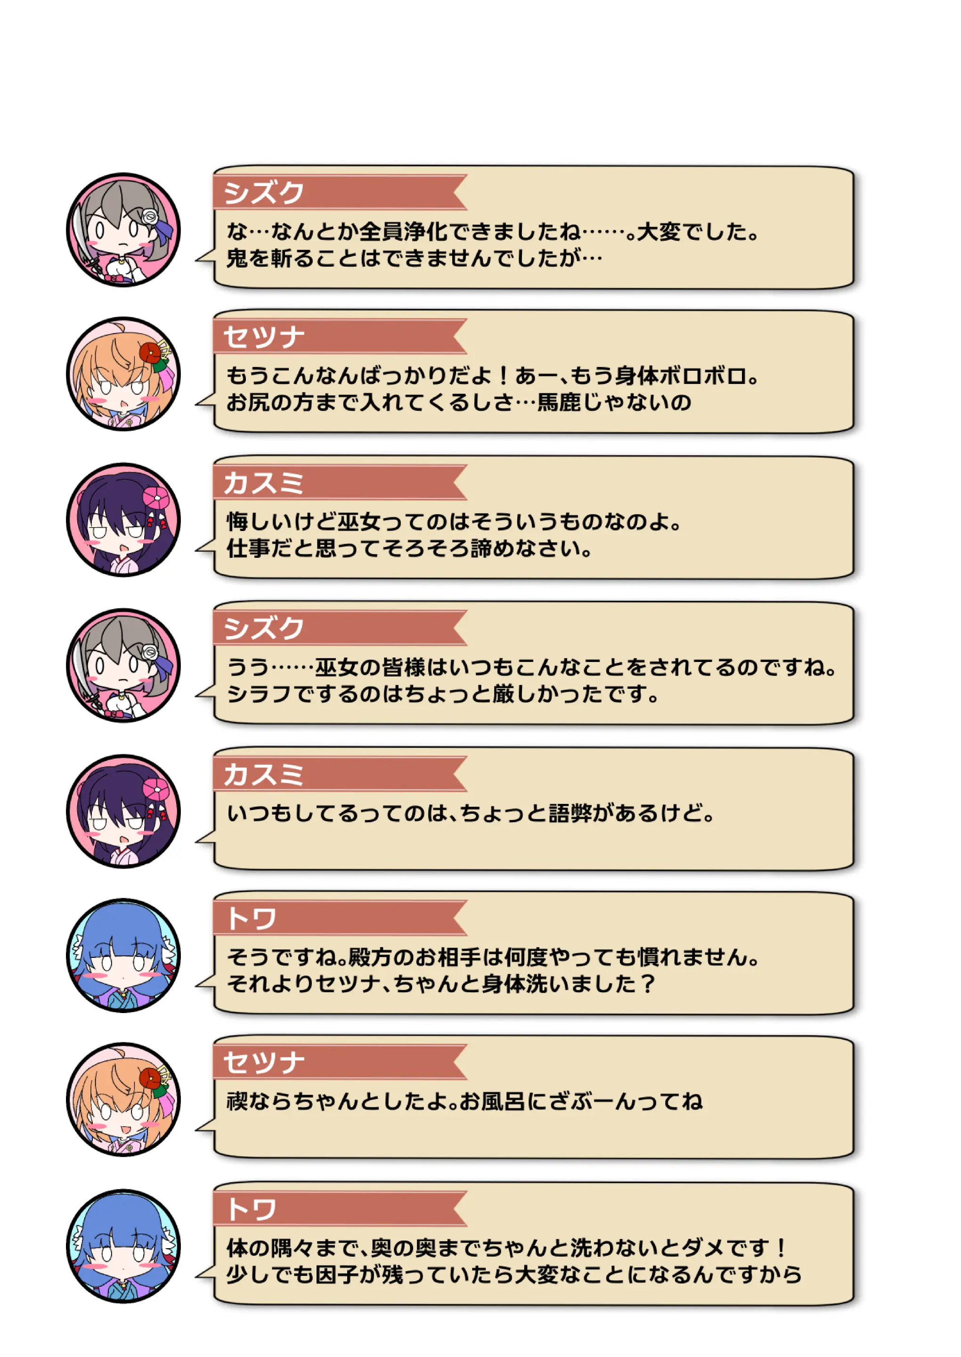Select Towa's avatar beside the そうですね line
Viewport: 961px width, 1357px height.
pyautogui.click(x=123, y=955)
